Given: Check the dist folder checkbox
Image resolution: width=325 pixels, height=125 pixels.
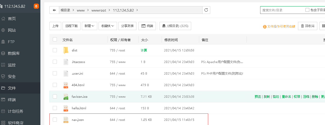Looking at the screenshot, I should click(55, 50).
